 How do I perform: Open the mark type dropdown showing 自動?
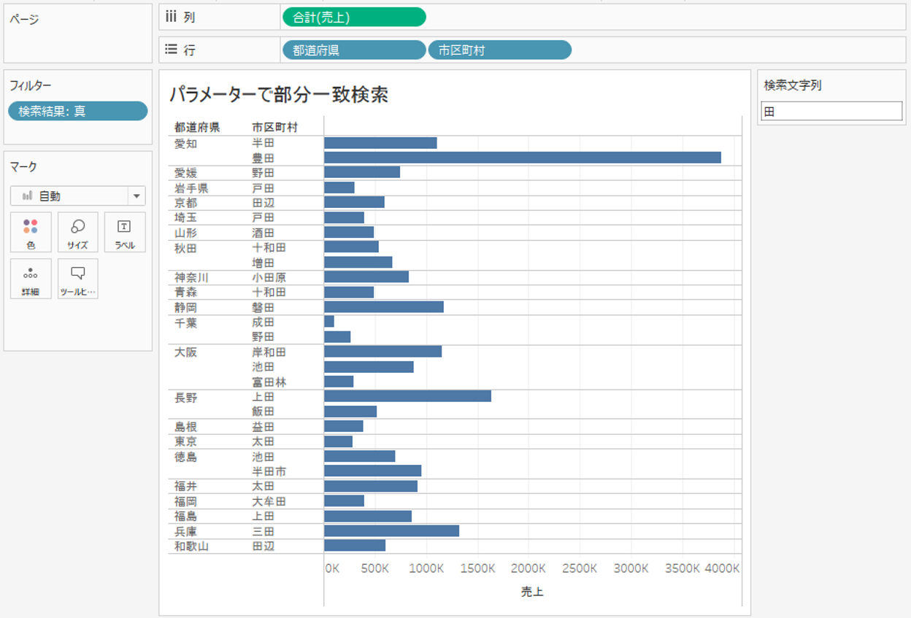[x=78, y=196]
